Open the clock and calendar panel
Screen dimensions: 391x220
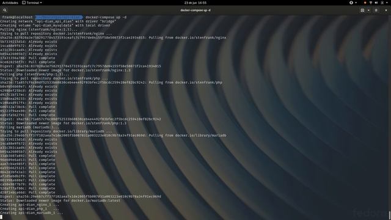195,2
